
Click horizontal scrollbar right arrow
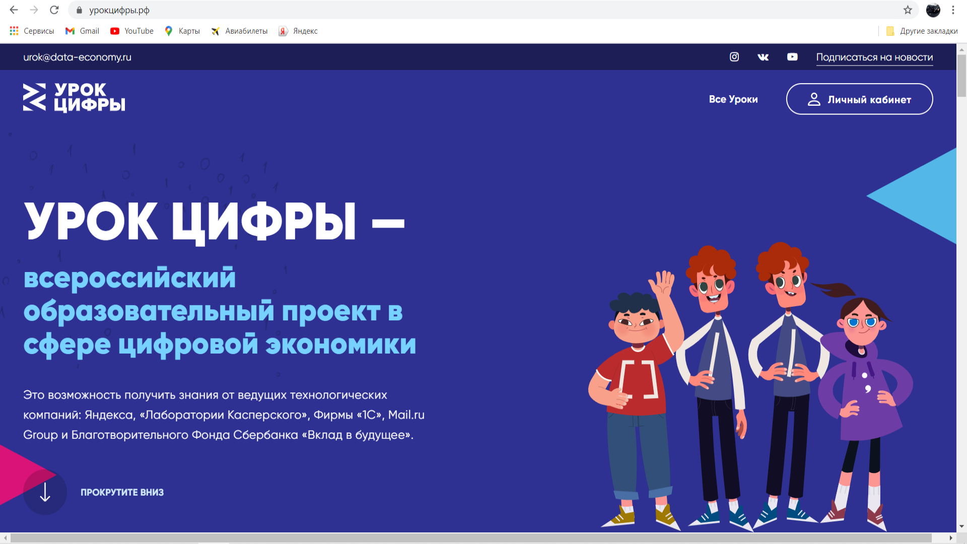(951, 538)
